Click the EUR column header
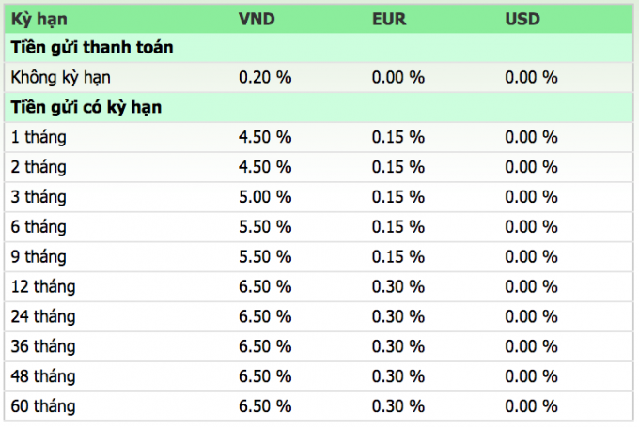 point(389,19)
